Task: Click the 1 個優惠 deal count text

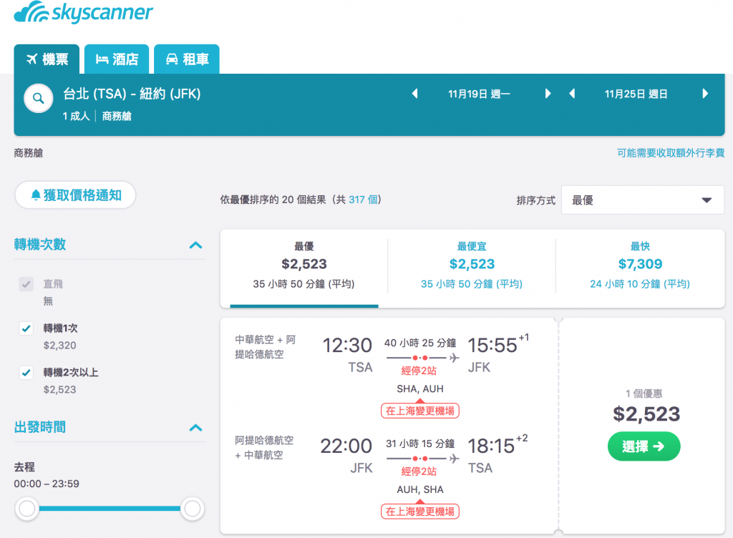Action: (644, 393)
